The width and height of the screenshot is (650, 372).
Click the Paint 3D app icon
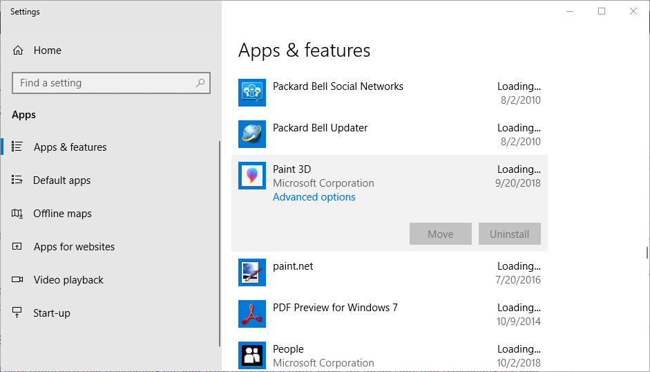(x=251, y=176)
